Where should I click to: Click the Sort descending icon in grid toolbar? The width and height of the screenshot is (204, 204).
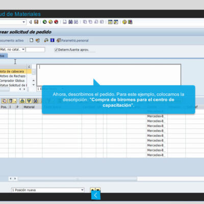[x=29, y=101]
